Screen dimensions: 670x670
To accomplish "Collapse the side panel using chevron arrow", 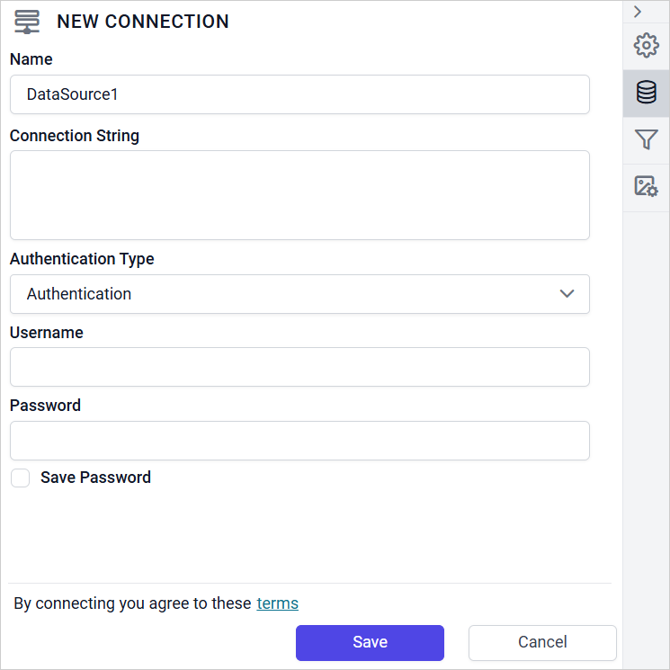I will coord(637,12).
